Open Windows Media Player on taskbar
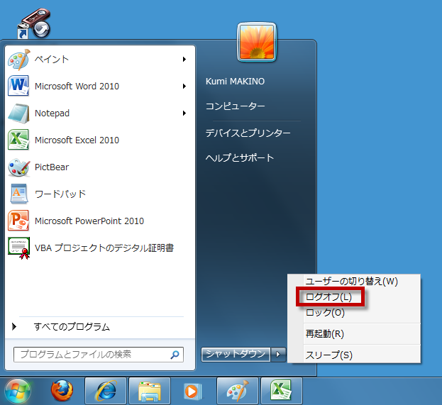Screen dimensions: 442x405 192,392
